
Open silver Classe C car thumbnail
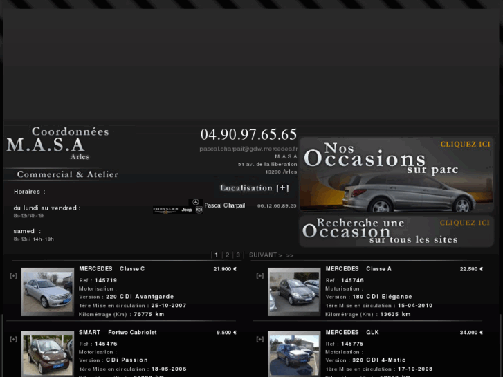[48, 292]
